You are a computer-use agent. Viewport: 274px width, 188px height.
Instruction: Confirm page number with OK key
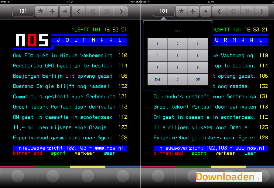tap(197, 79)
